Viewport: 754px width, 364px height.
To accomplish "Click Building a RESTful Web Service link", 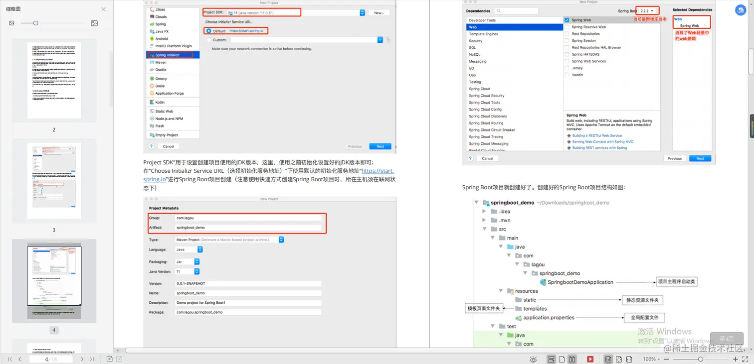I will point(597,135).
